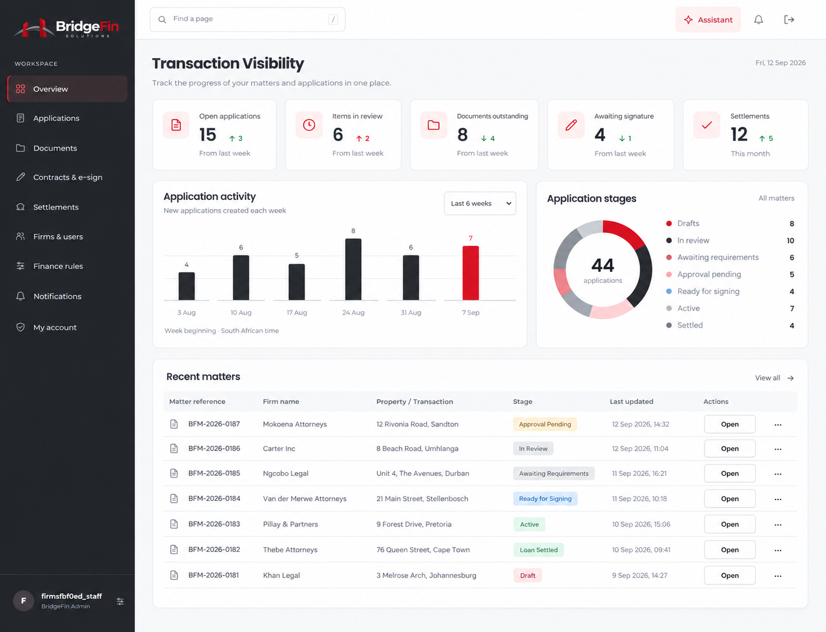
Task: Click the In review dark legend dot
Action: (x=669, y=241)
